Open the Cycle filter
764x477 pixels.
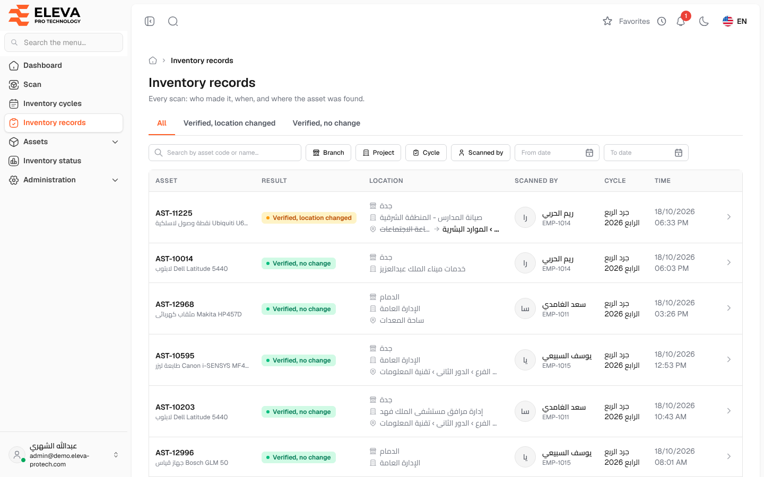(x=426, y=153)
